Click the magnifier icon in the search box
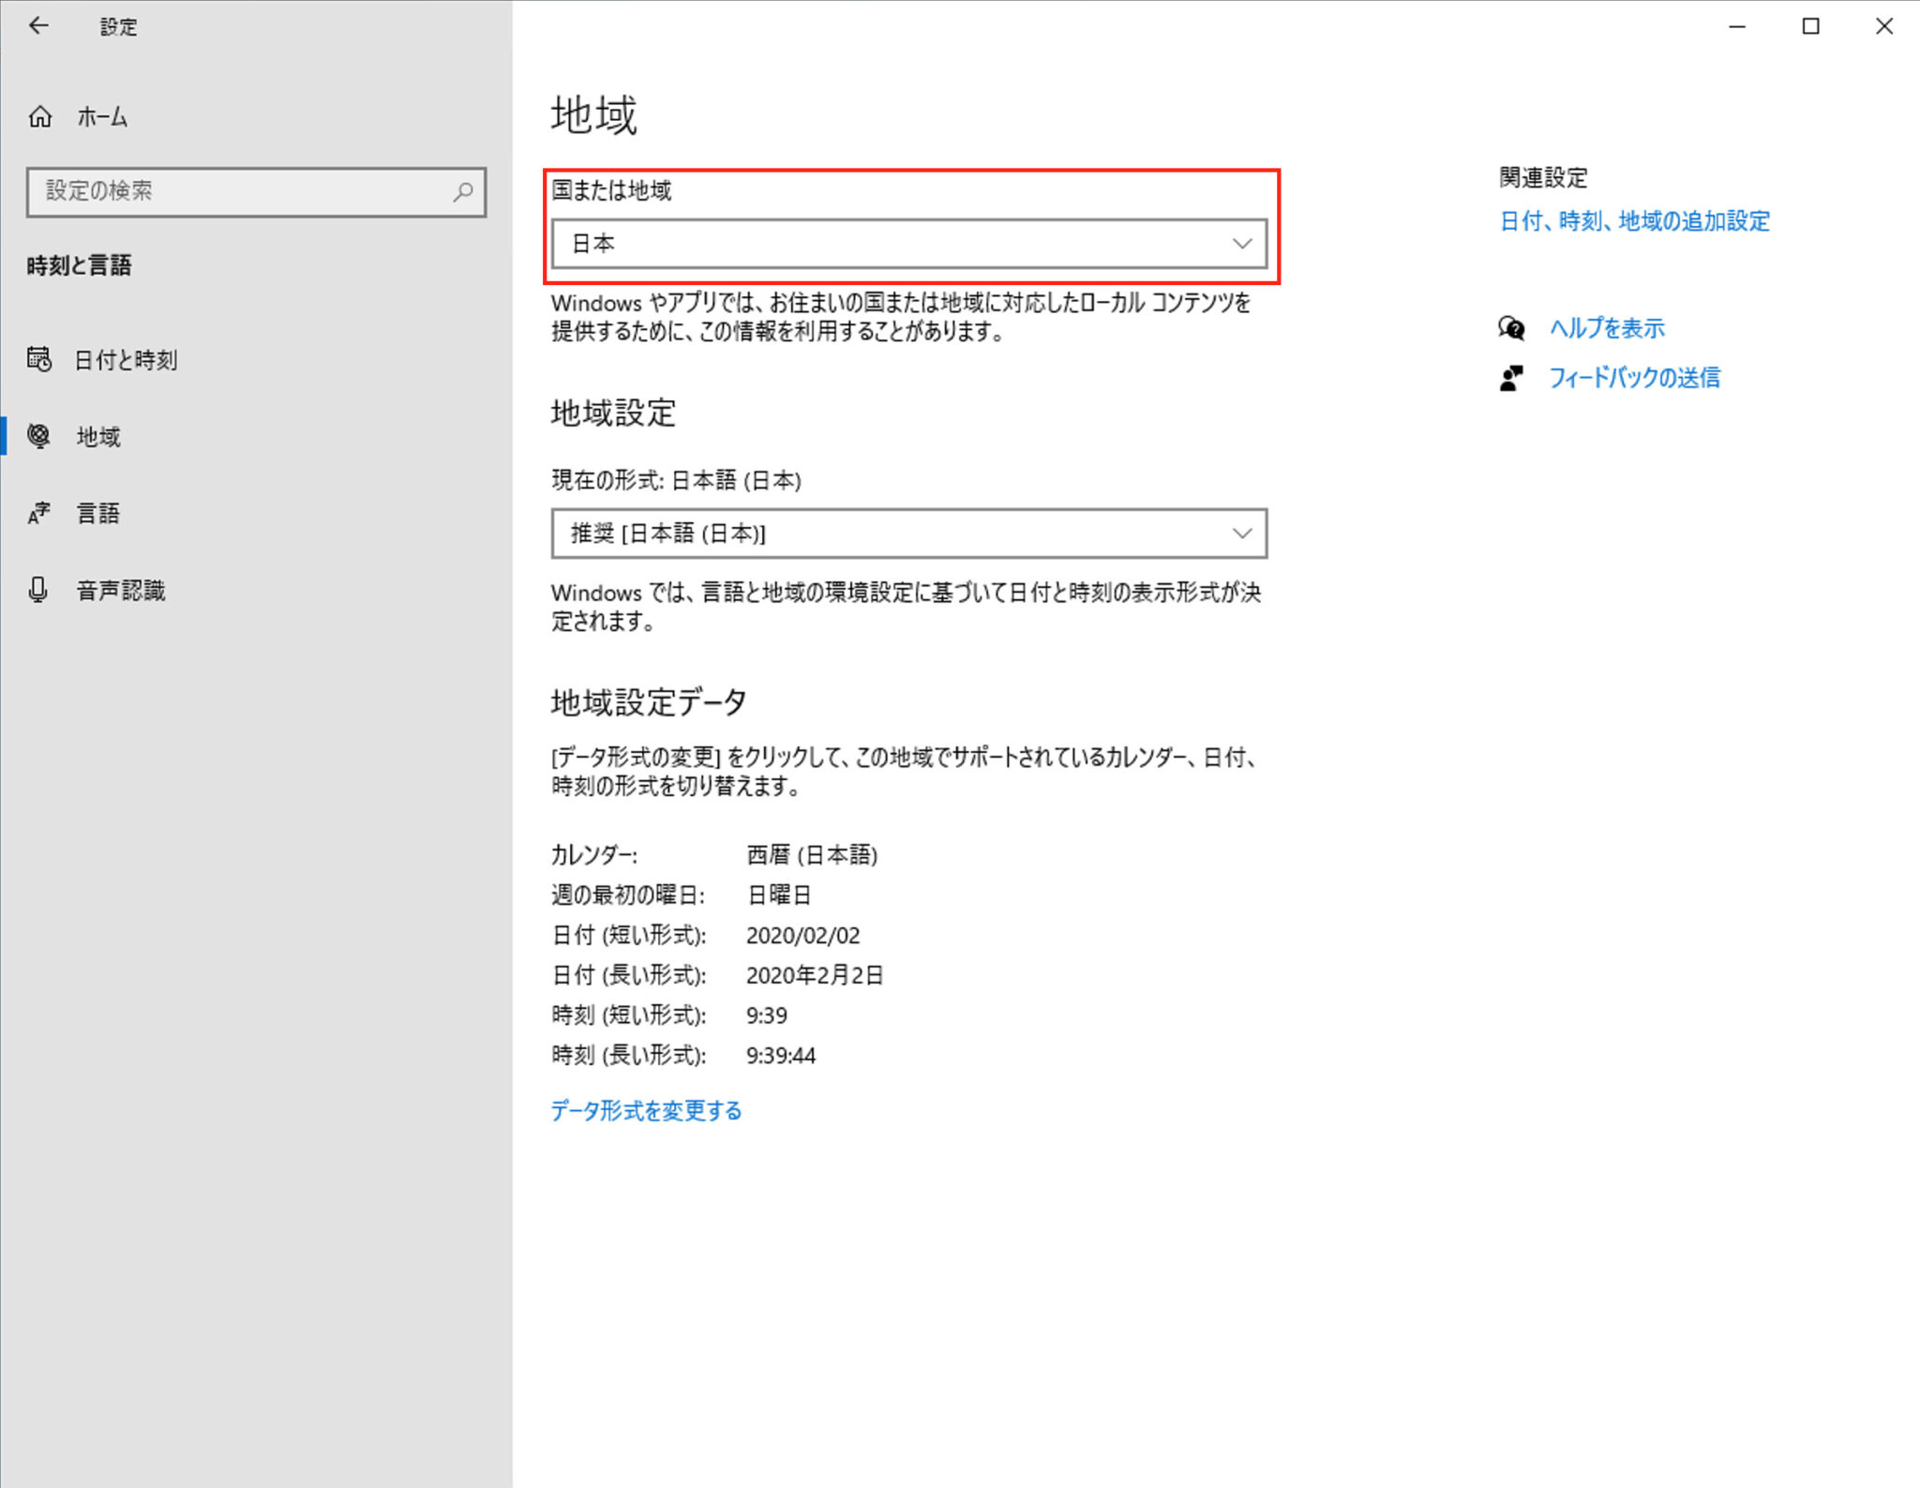The image size is (1920, 1488). coord(462,191)
